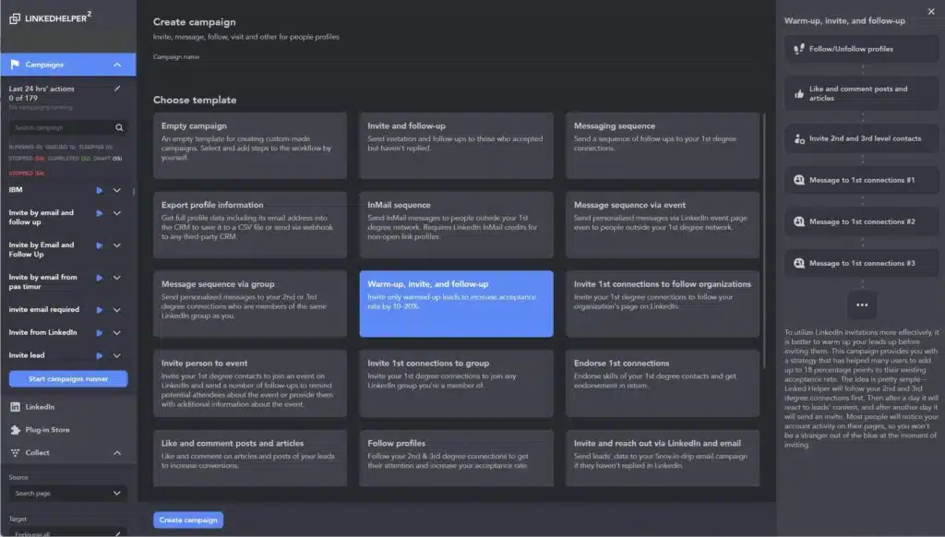Click the search magnifier in the campaign search
945x537 pixels.
click(x=119, y=127)
